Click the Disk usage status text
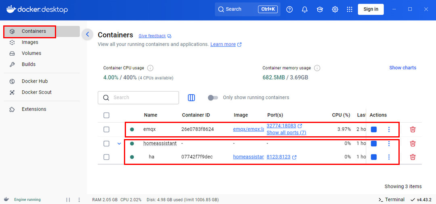Viewport: 436px width, 204px height. coord(182,200)
